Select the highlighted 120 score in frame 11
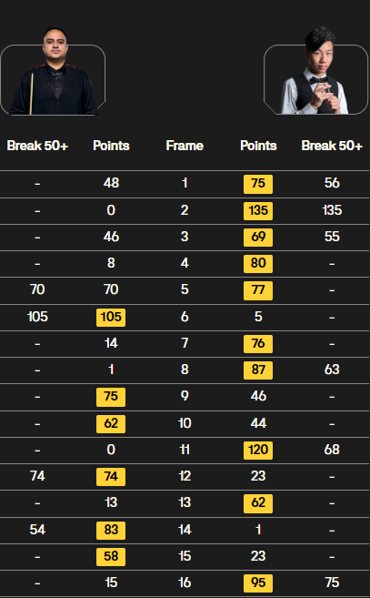The image size is (370, 598). click(x=258, y=450)
